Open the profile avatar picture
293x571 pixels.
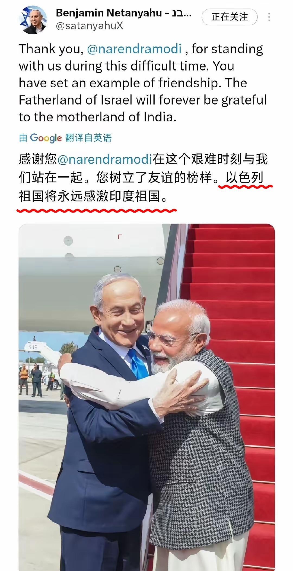tap(33, 20)
